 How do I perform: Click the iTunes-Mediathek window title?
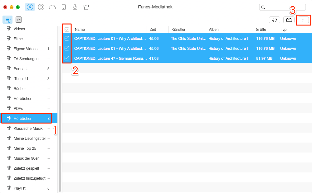(x=155, y=7)
